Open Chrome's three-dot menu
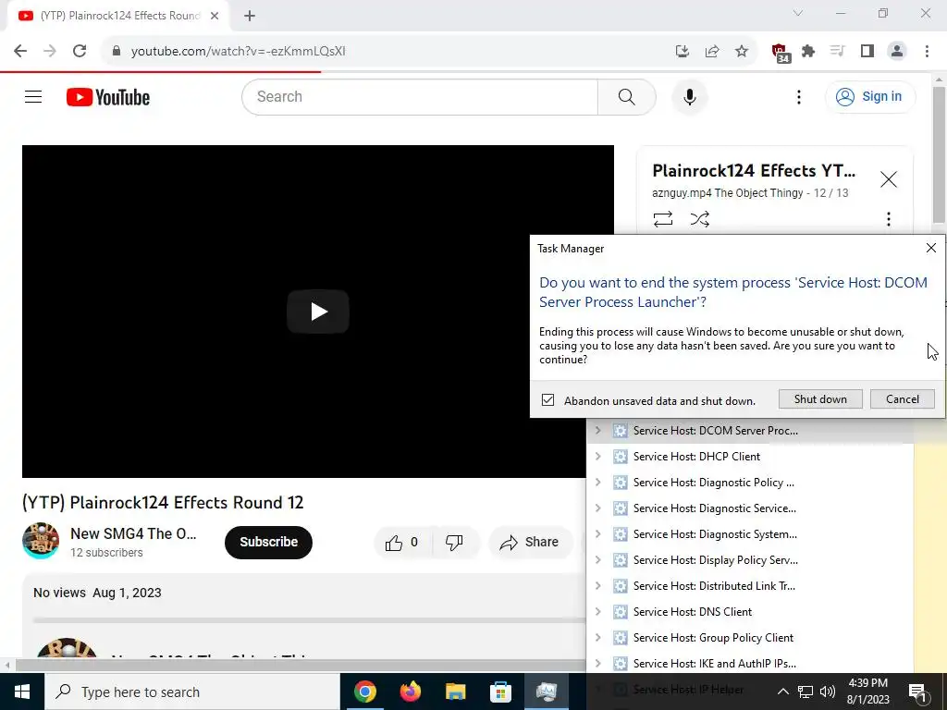Image resolution: width=947 pixels, height=710 pixels. (x=927, y=52)
